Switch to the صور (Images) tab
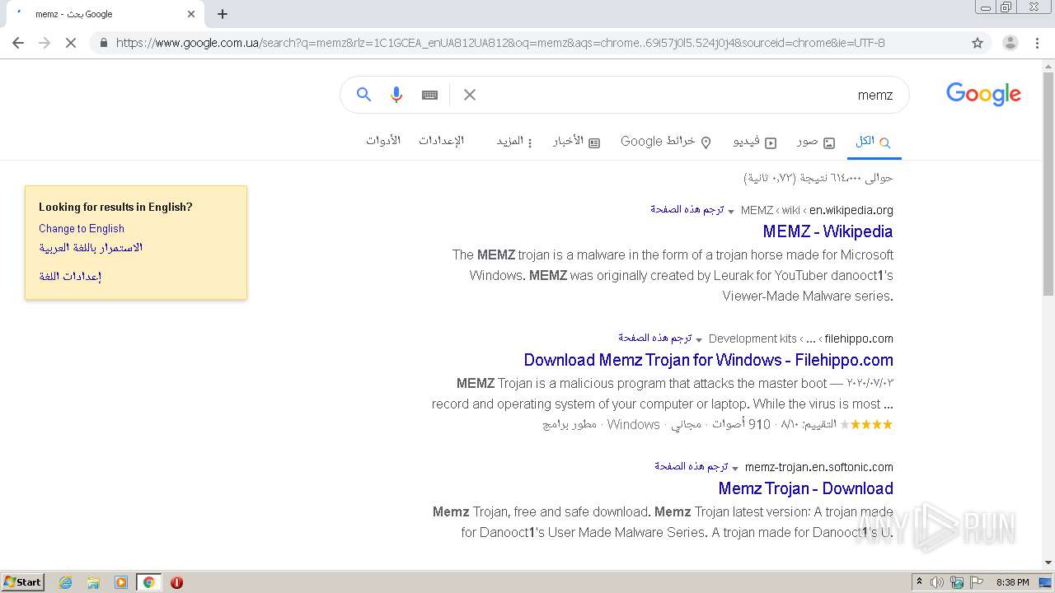The image size is (1055, 593). pyautogui.click(x=816, y=142)
